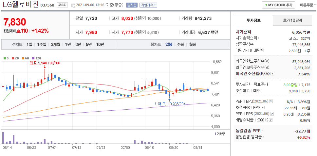Select the 주봉 candlestick chart

(x=180, y=44)
